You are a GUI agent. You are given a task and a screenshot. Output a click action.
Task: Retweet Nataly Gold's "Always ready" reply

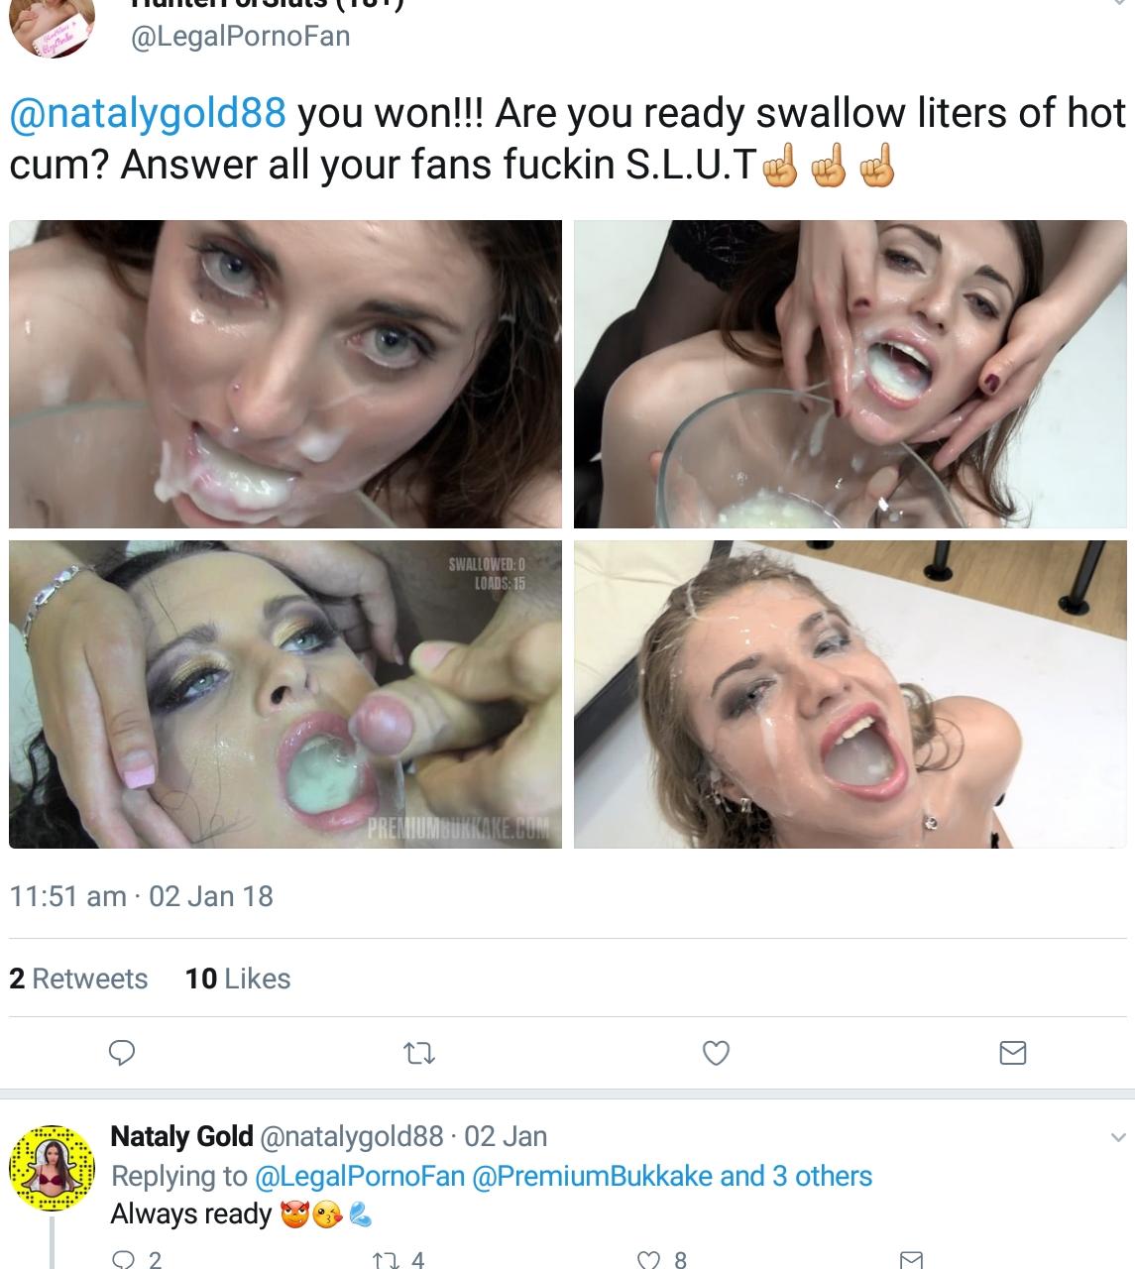(x=384, y=1259)
